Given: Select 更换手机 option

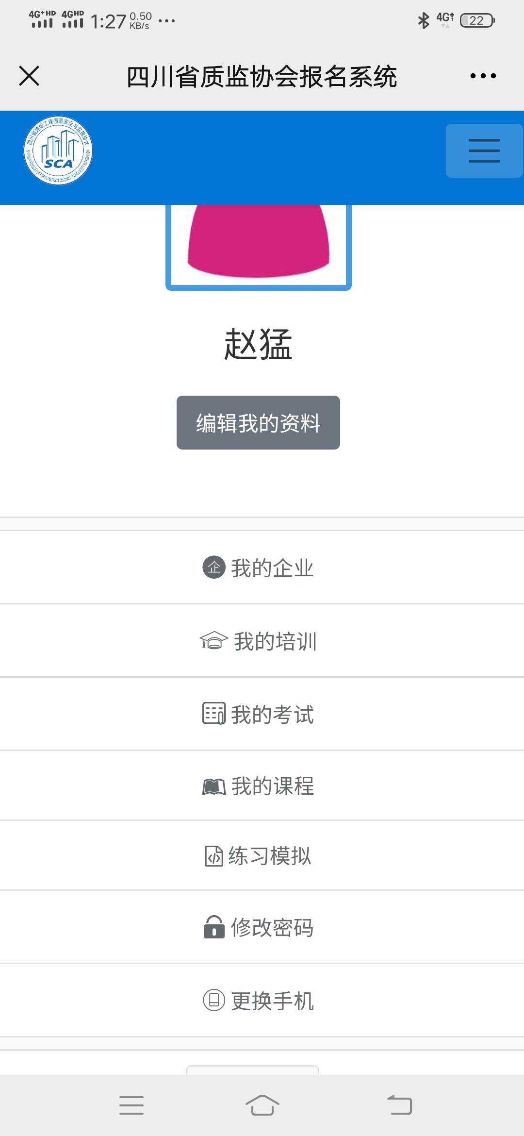Looking at the screenshot, I should 262,1000.
